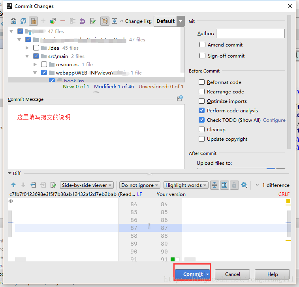Disable Perform code analysis checkbox
The height and width of the screenshot is (287, 299).
click(201, 110)
